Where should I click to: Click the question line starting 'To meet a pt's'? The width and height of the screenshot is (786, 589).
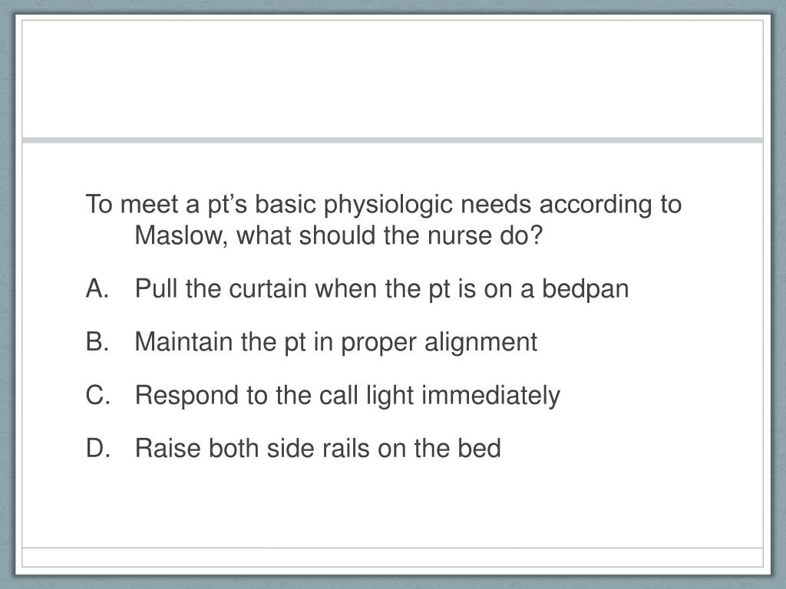pyautogui.click(x=384, y=205)
